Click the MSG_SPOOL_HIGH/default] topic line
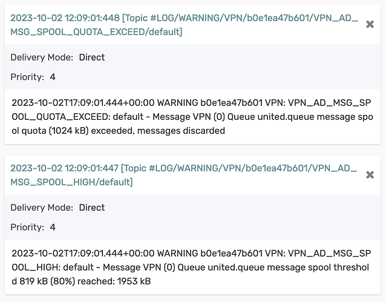The width and height of the screenshot is (386, 302). tap(71, 182)
